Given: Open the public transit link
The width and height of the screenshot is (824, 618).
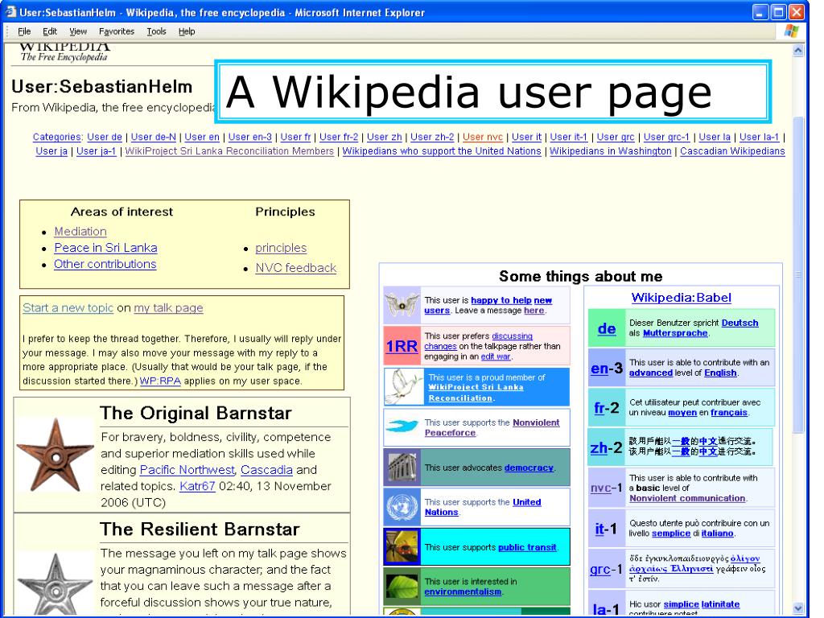Looking at the screenshot, I should point(527,547).
